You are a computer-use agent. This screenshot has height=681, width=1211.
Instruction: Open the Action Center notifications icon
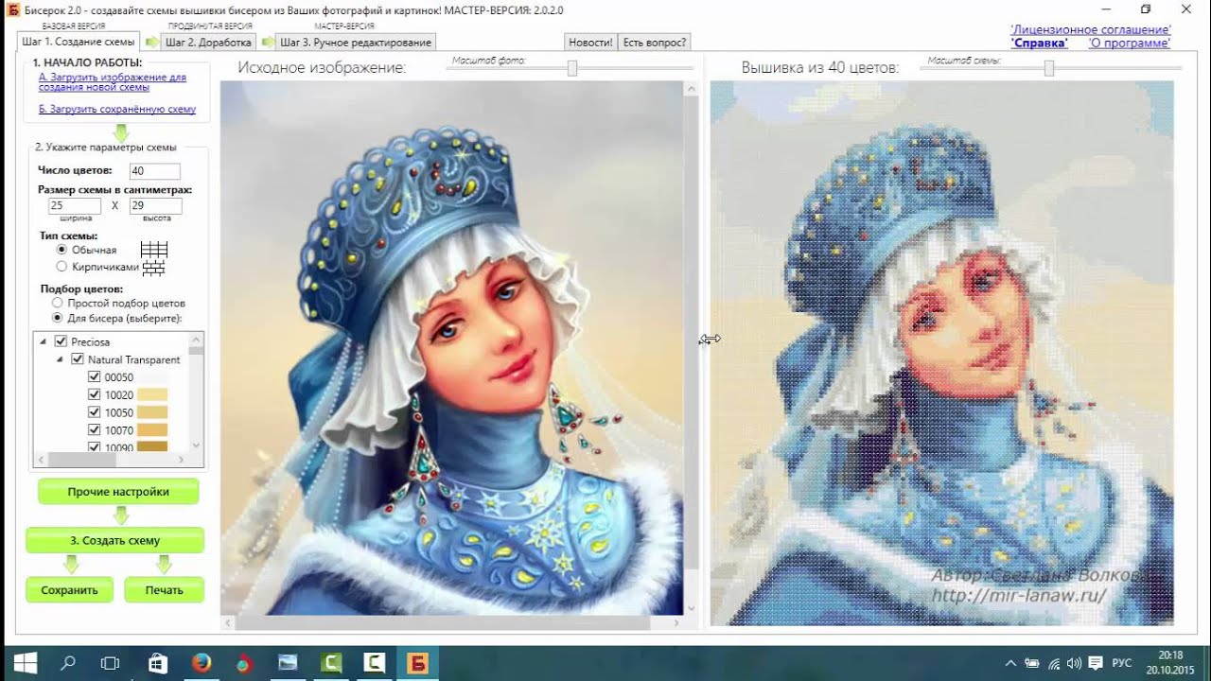(1096, 663)
